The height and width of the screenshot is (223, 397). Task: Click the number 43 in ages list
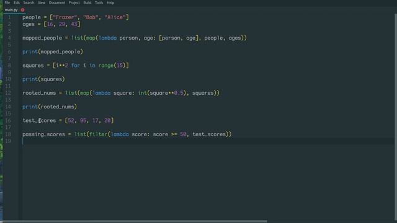74,24
